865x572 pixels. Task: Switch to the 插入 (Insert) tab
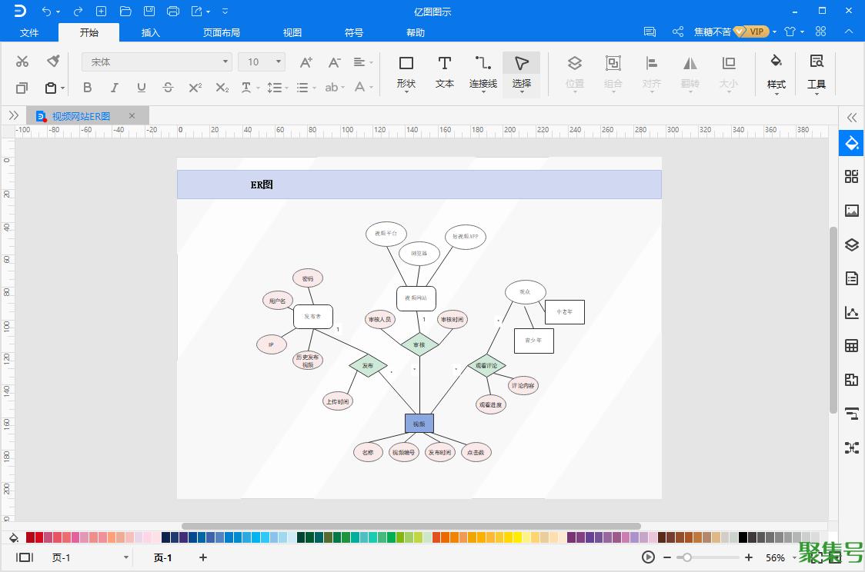pos(151,32)
